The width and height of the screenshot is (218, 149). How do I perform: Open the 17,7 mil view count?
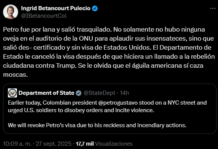pyautogui.click(x=85, y=144)
